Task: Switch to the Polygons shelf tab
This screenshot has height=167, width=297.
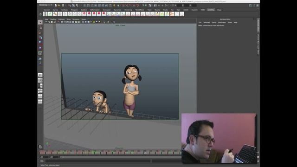Action: (74, 10)
